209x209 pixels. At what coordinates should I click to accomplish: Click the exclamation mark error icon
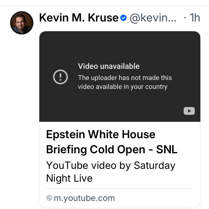[x=60, y=77]
